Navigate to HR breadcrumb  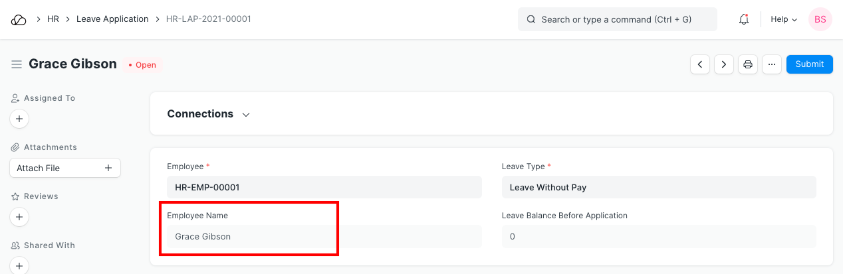(x=53, y=19)
